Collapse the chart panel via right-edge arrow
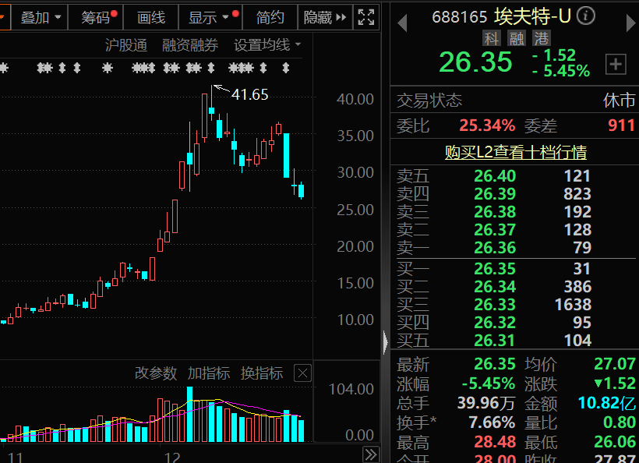Image resolution: width=639 pixels, height=463 pixels. (x=386, y=341)
